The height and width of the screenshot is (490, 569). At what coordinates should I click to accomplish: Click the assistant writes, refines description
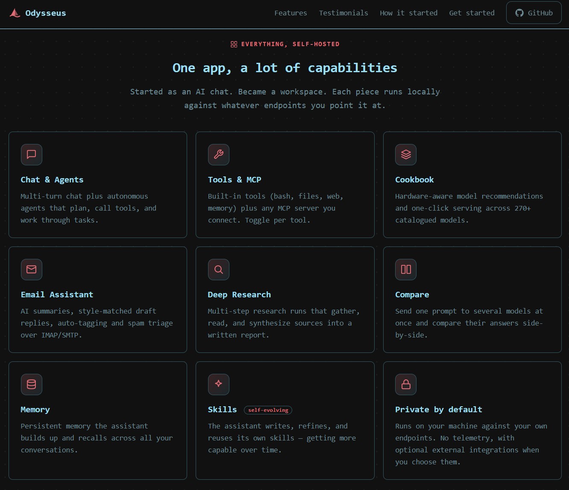[x=282, y=438]
